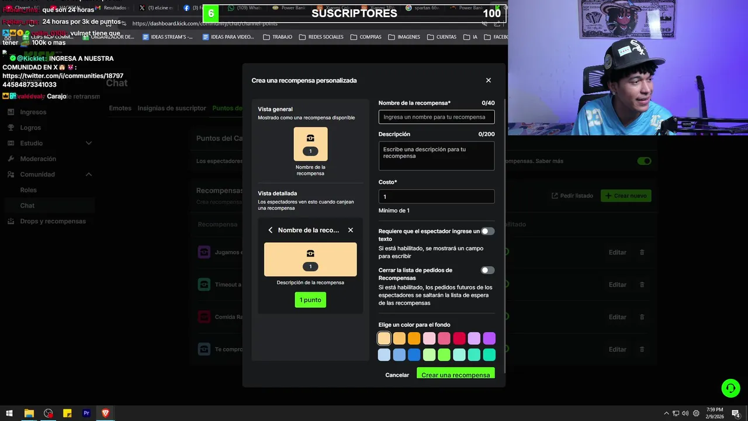Click the Estudio sidebar icon

[x=11, y=143]
